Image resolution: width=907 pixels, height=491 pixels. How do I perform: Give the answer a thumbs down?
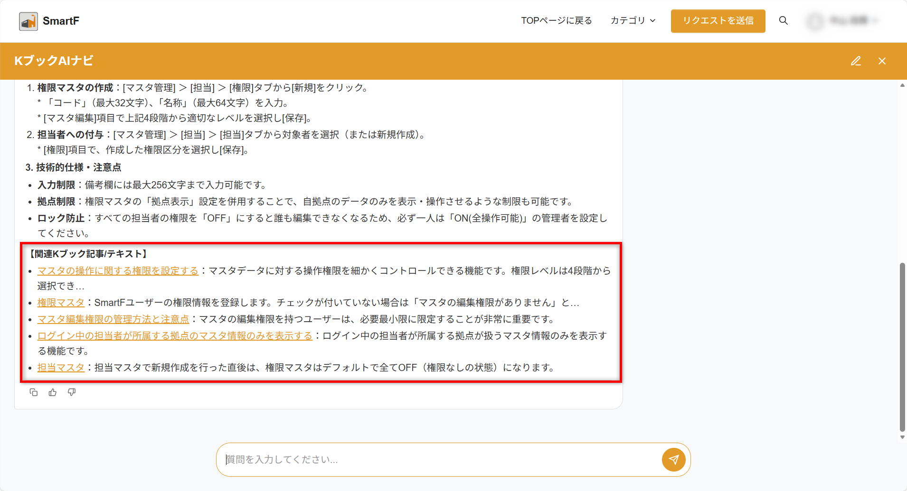72,392
